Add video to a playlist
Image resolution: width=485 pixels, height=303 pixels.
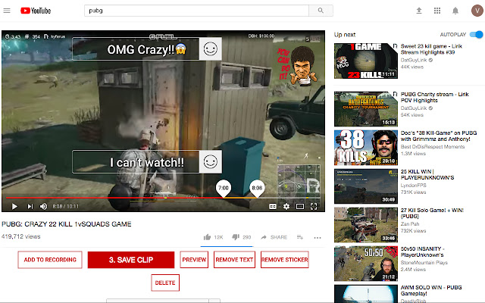coord(300,237)
